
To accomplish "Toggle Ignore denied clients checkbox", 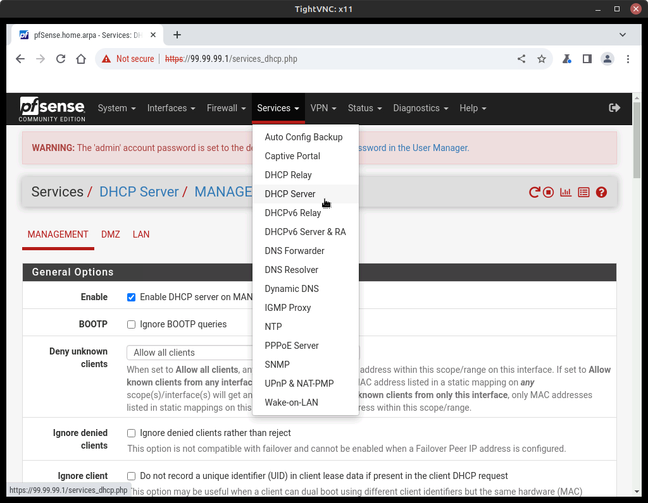I will 131,433.
